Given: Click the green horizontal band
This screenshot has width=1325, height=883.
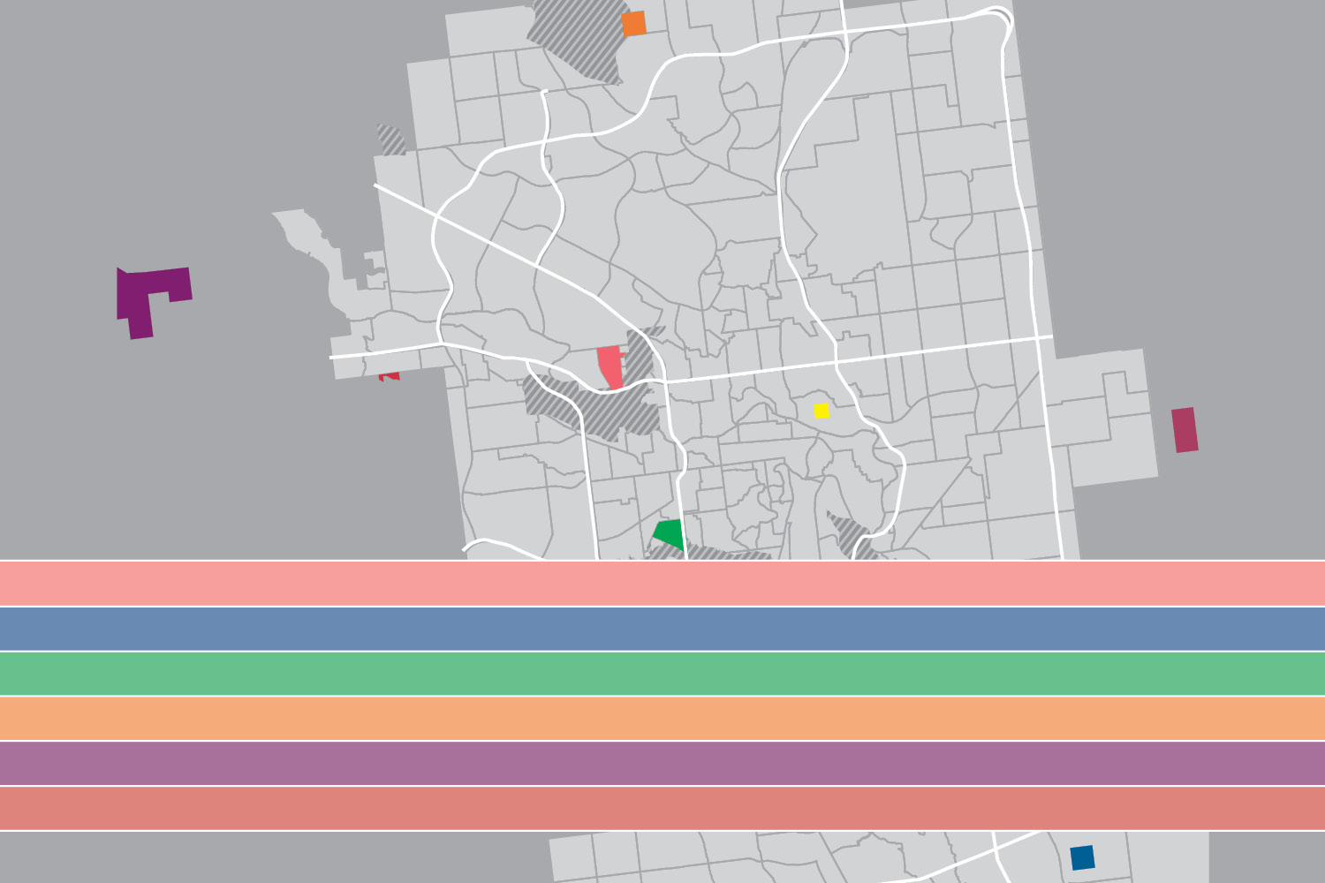Looking at the screenshot, I should [662, 674].
